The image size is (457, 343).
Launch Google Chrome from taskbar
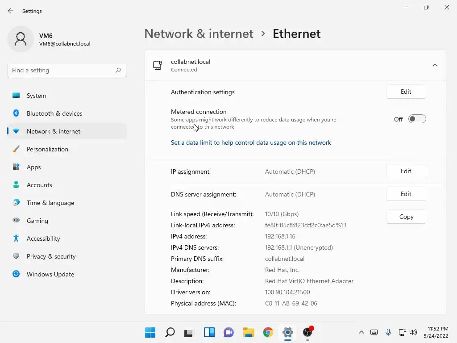pos(268,332)
